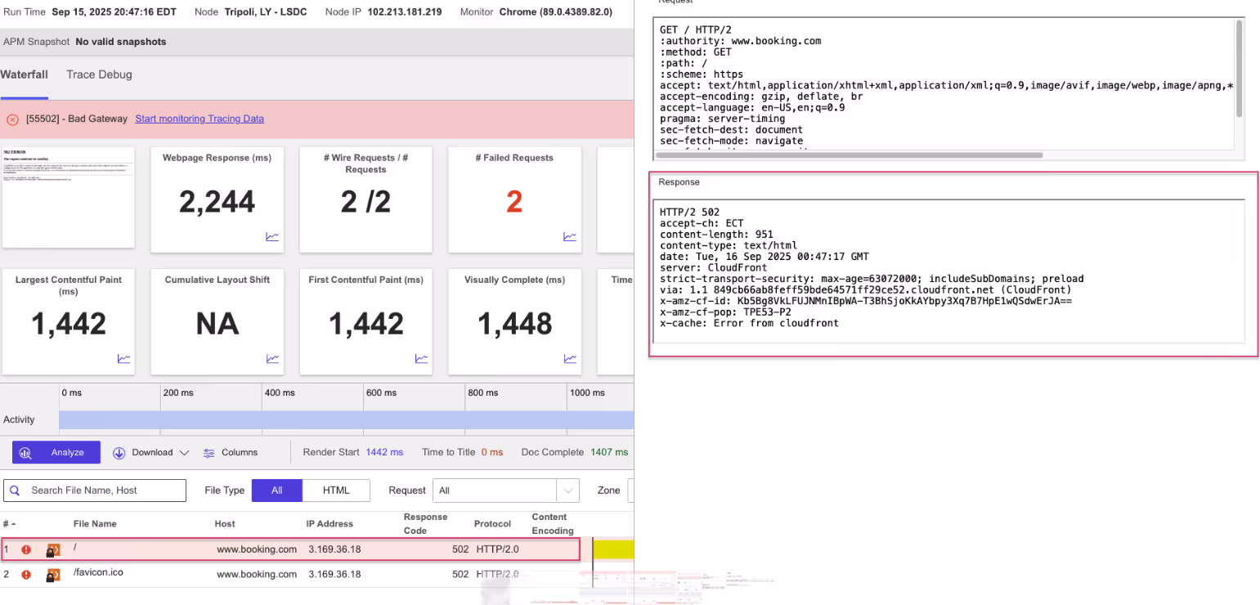Click the Analyze button
Screen dimensions: 1260x605
(x=56, y=452)
